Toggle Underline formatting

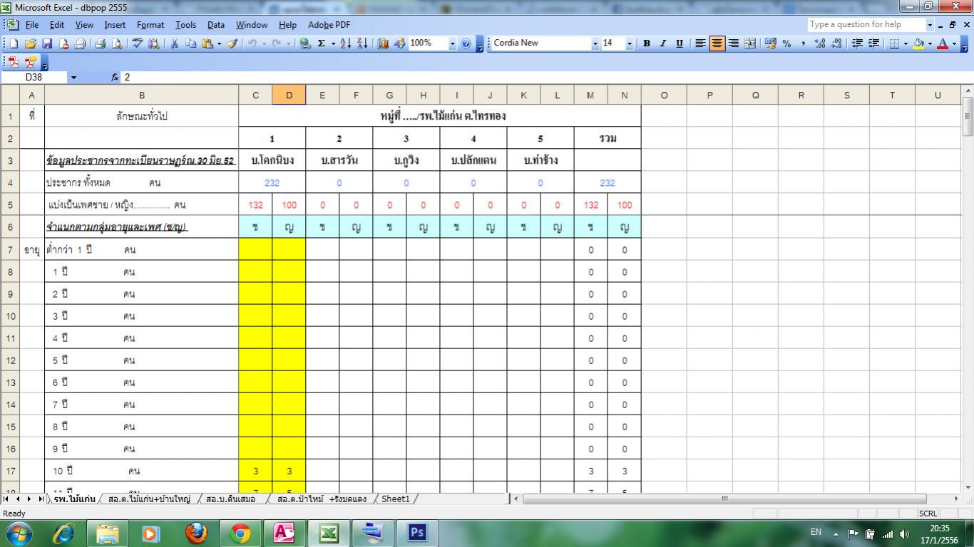point(680,43)
